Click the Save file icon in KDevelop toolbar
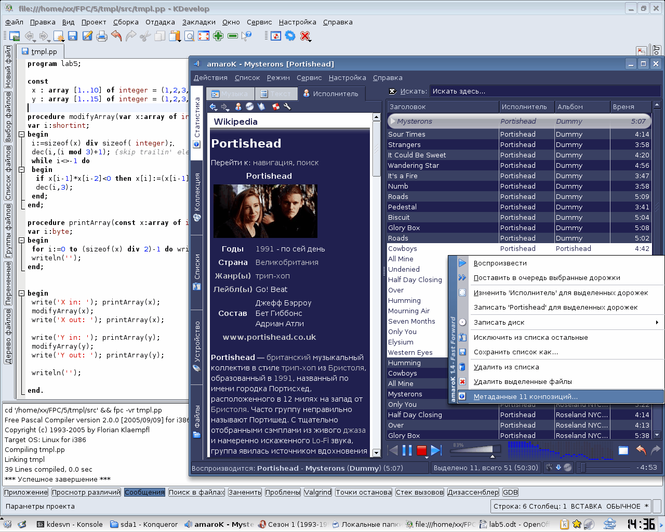665x532 pixels. 73,36
